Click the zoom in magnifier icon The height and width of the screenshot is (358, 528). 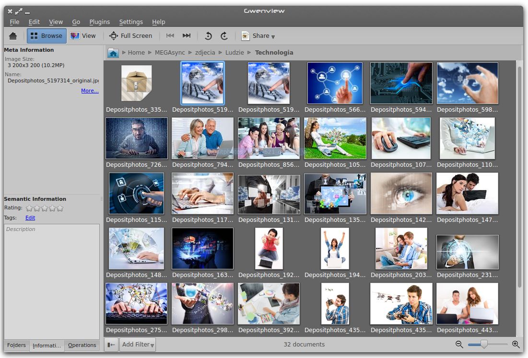click(x=516, y=344)
